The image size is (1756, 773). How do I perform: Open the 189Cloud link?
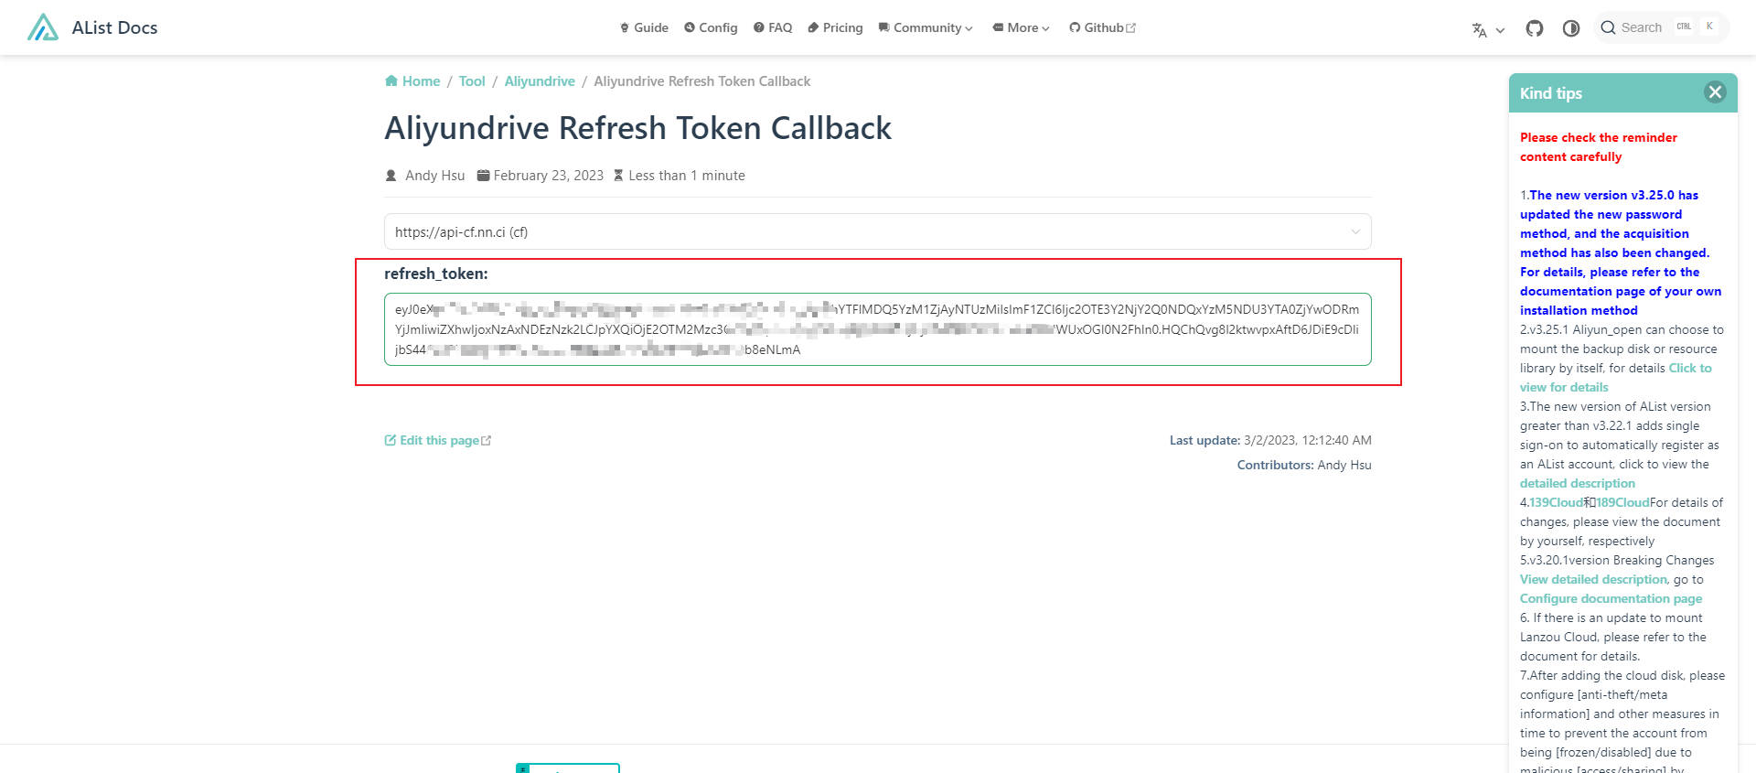(x=1622, y=502)
